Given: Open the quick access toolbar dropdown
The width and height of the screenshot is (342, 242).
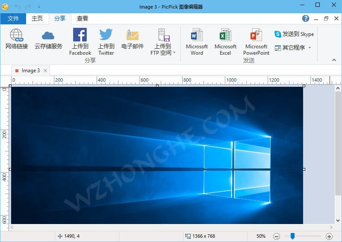Looking at the screenshot, I should click(x=39, y=7).
